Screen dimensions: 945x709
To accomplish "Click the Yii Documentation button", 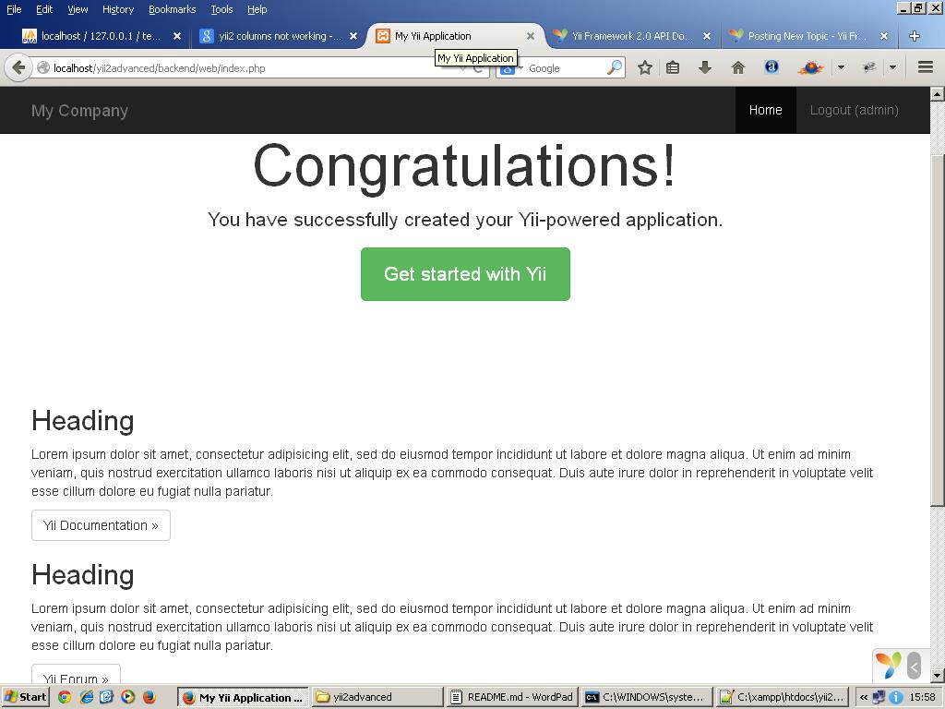I will coord(101,525).
